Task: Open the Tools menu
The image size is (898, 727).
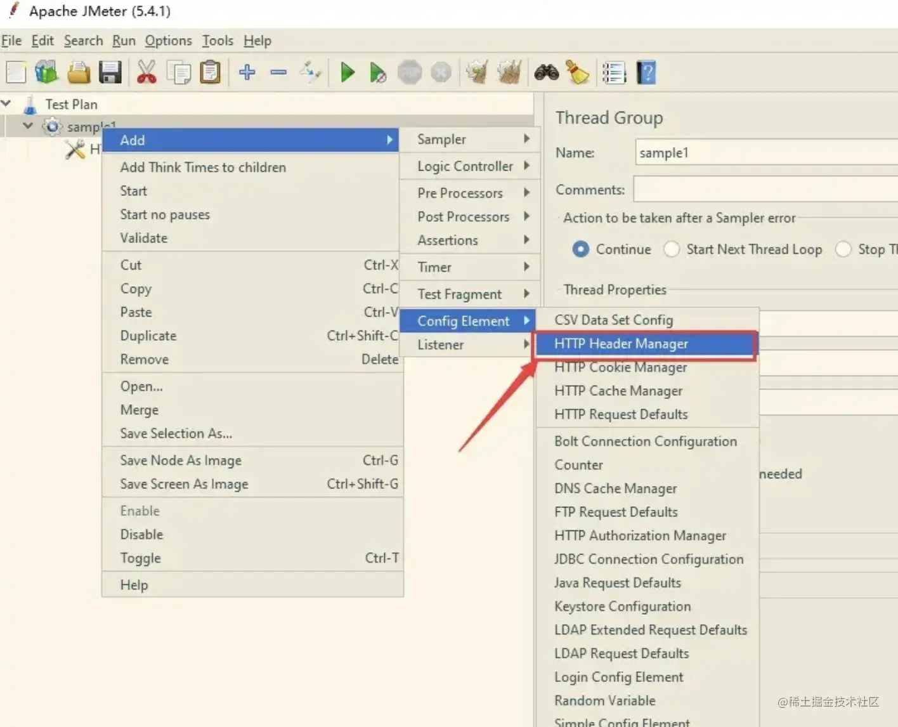Action: (218, 41)
